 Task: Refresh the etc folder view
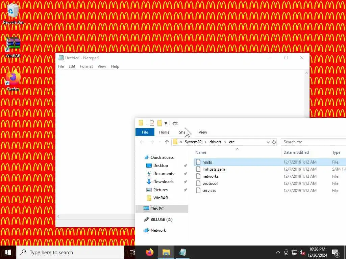pos(274,142)
